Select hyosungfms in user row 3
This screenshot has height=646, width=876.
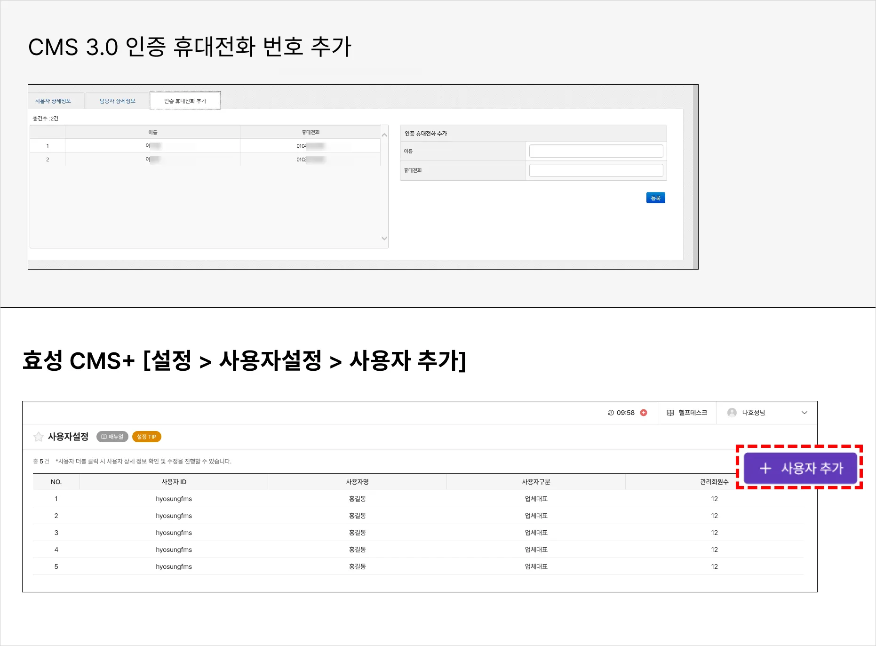[174, 533]
